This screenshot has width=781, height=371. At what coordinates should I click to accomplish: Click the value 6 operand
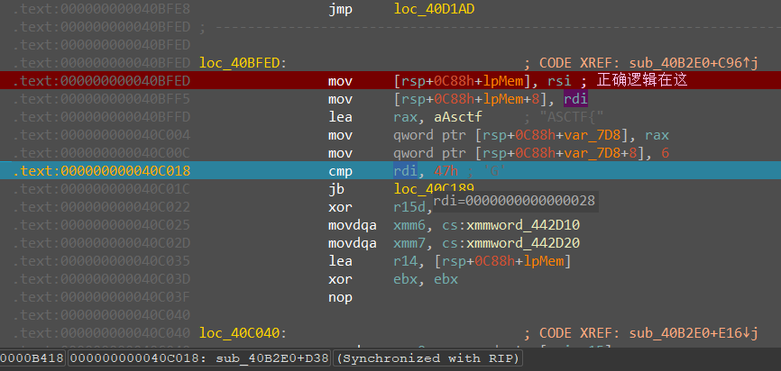point(665,153)
